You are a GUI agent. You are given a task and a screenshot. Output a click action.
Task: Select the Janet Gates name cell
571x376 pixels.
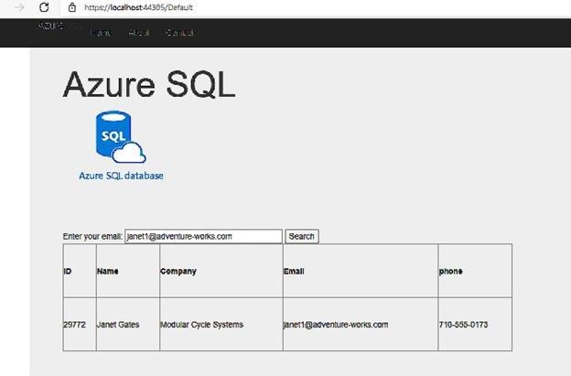pos(128,325)
